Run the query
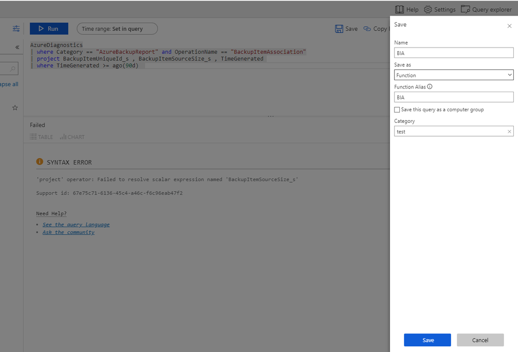The image size is (518, 352). pos(49,28)
